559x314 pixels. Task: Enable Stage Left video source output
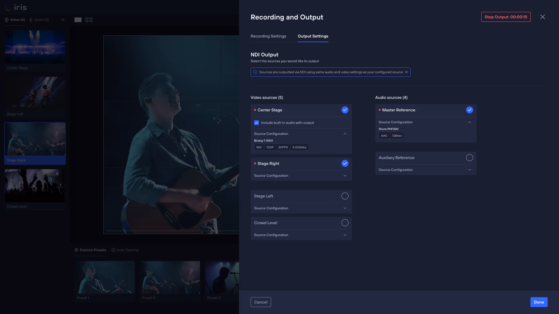345,196
